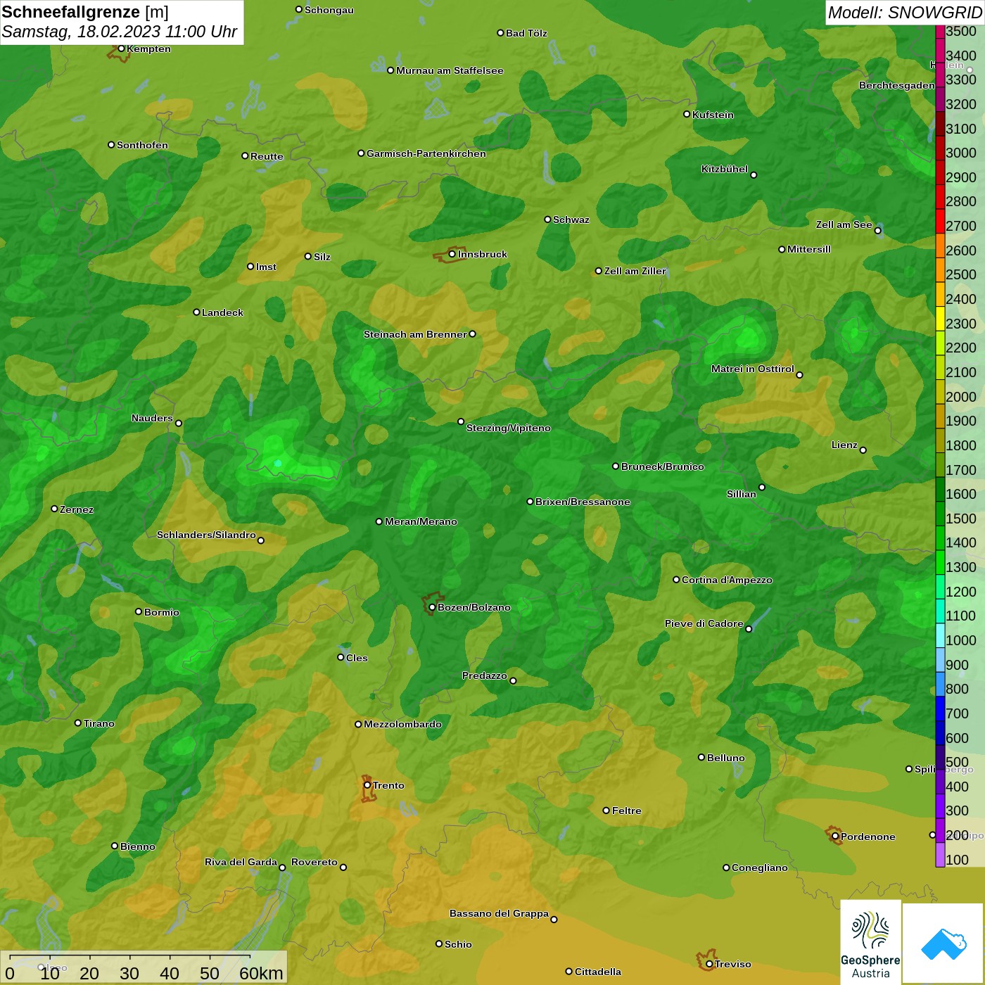Click the Treviso city marker
Image resolution: width=985 pixels, height=985 pixels.
pyautogui.click(x=709, y=964)
